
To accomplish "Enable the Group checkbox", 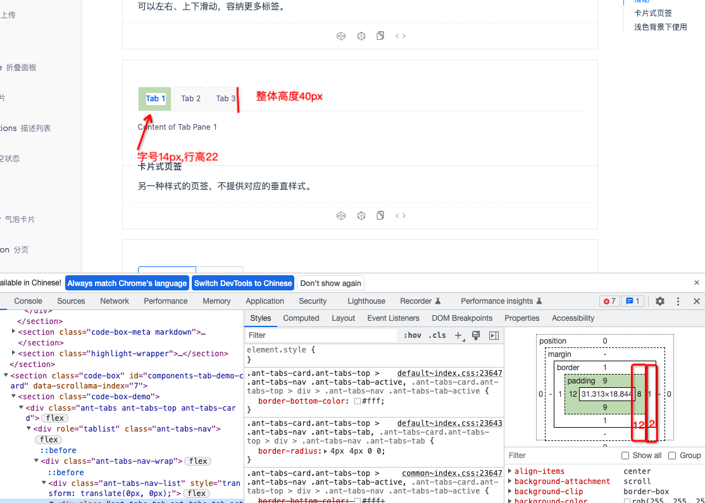I will [x=672, y=456].
